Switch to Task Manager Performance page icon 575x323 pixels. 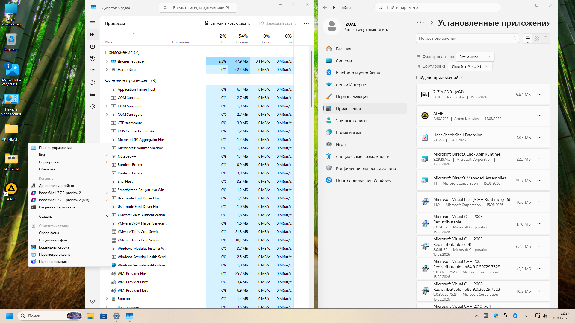93,47
